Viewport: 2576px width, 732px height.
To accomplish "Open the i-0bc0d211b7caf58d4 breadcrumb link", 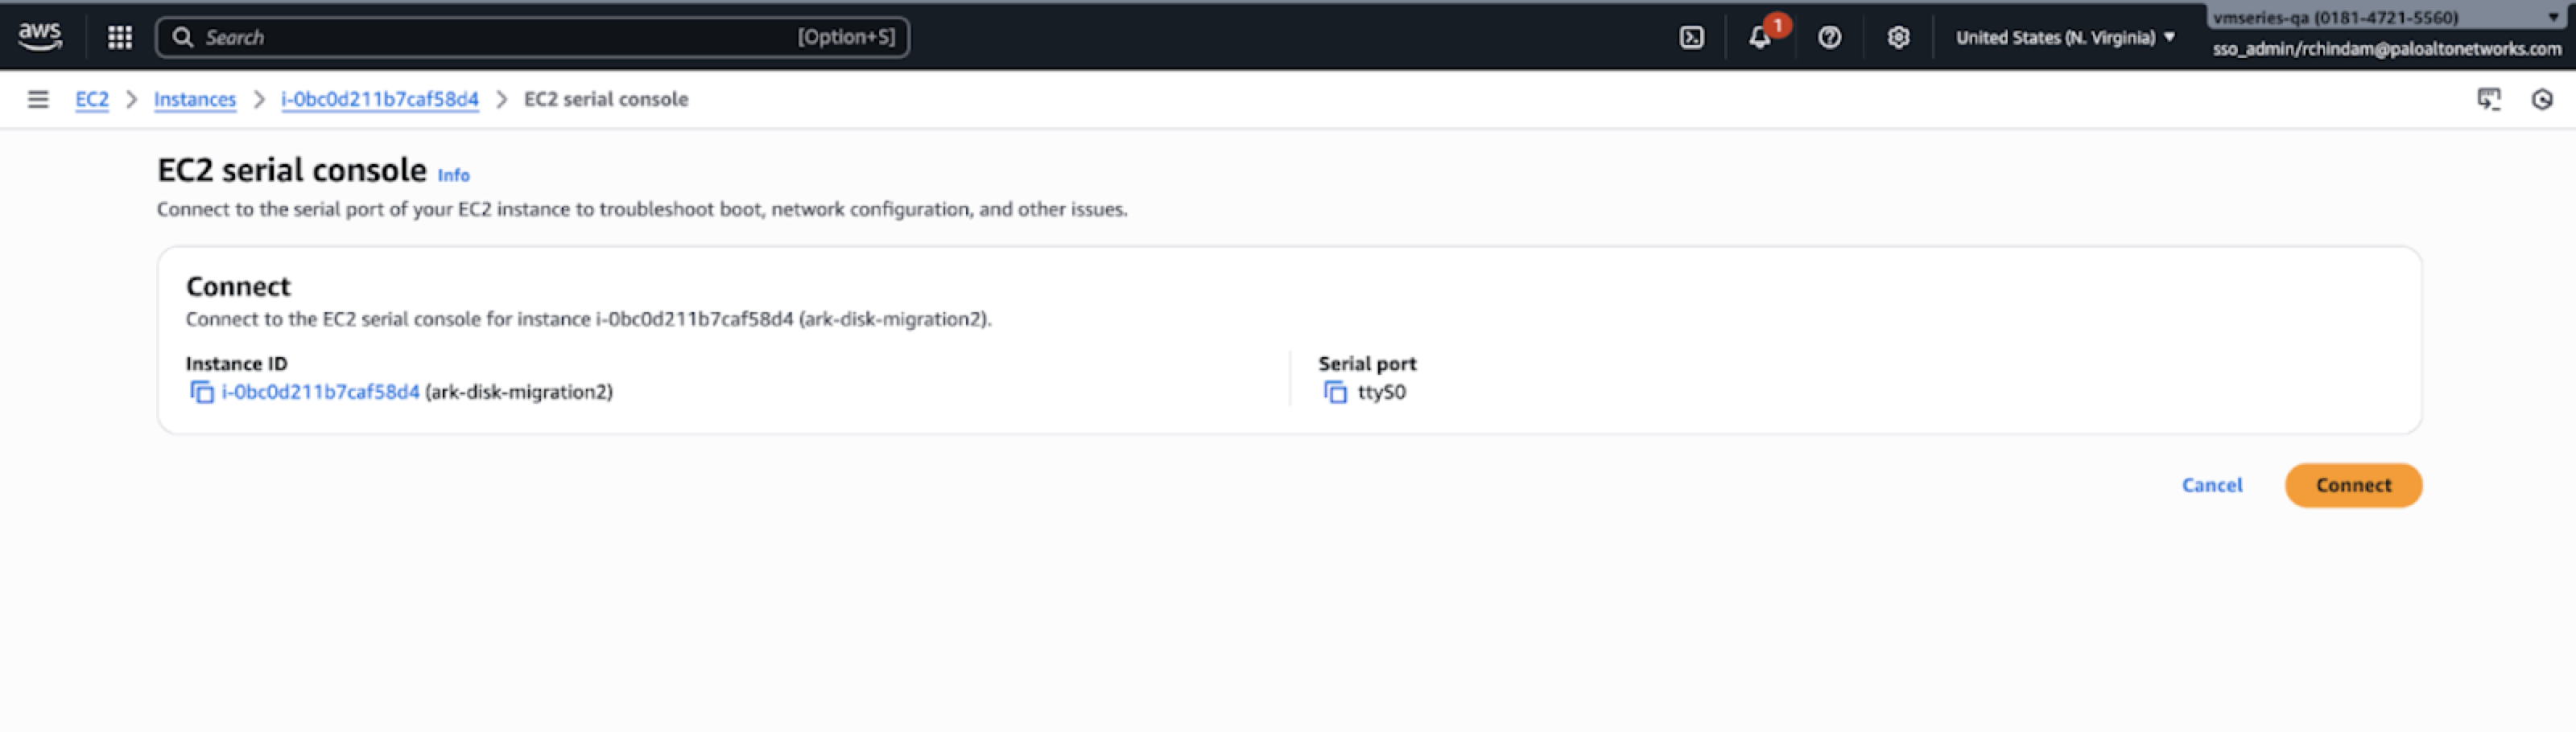I will click(x=380, y=99).
